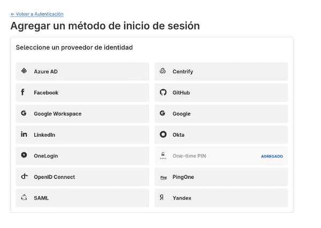Select the Okta provider label

tap(179, 135)
